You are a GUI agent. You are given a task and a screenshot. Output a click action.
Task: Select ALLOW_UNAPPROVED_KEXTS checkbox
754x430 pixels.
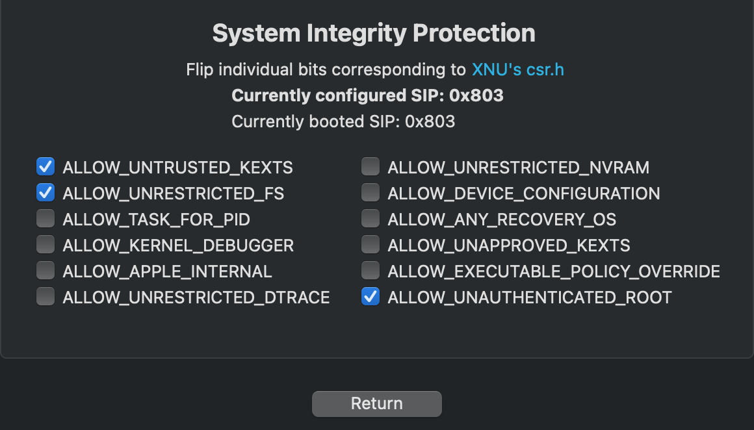370,245
